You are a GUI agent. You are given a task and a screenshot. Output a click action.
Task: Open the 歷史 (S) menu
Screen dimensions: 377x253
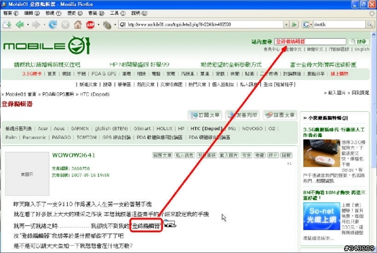(75, 13)
